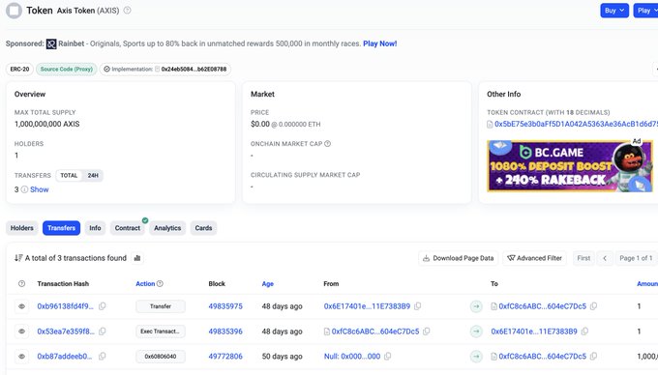Open the Play dropdown
Screen dimensions: 658x375
pyautogui.click(x=646, y=11)
